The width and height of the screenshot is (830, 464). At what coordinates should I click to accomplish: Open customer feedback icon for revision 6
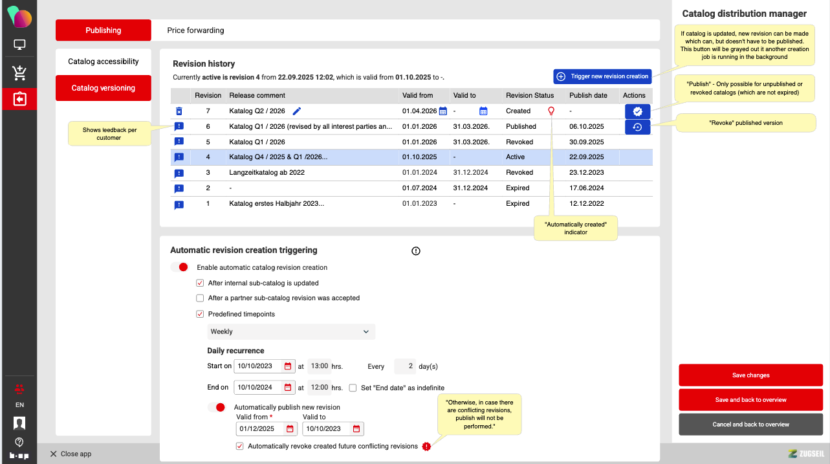(179, 127)
